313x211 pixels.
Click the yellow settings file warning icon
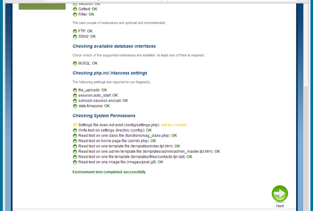(x=75, y=125)
